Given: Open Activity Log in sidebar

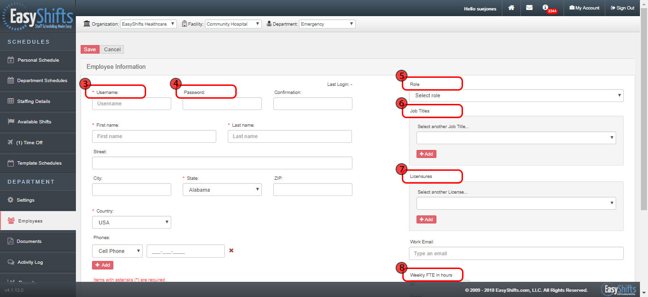Looking at the screenshot, I should [x=38, y=262].
